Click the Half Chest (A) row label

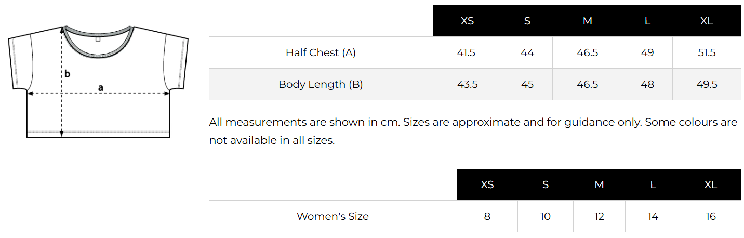coord(321,52)
